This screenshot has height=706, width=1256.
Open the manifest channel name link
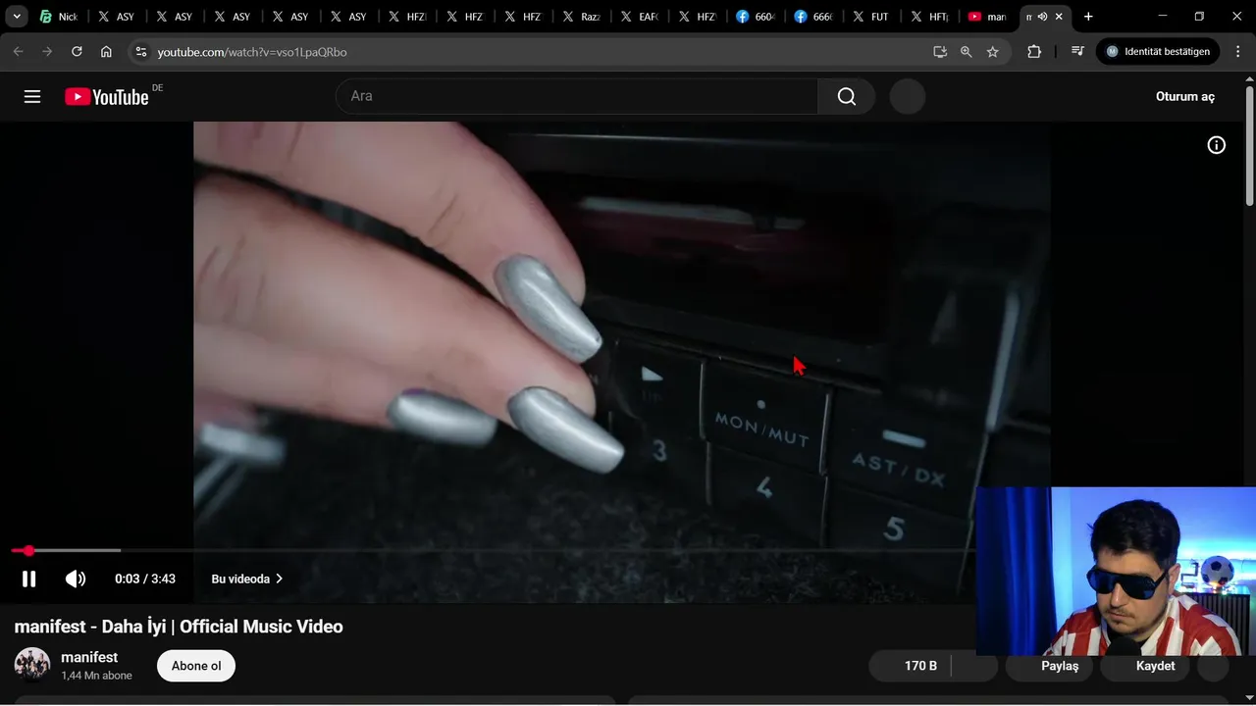[89, 657]
